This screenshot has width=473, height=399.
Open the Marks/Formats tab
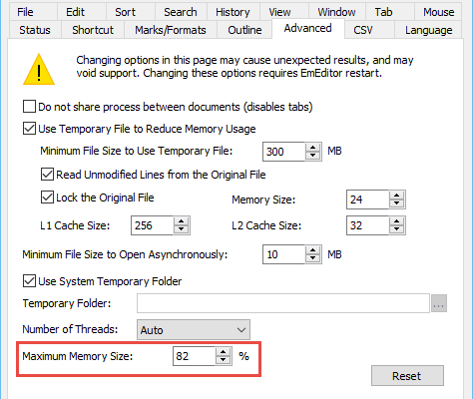(x=171, y=30)
